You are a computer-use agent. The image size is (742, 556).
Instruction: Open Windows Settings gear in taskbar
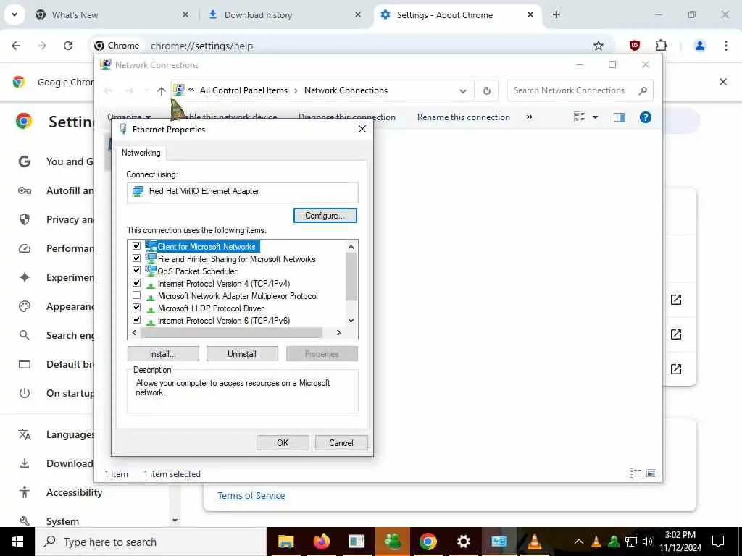(x=463, y=542)
